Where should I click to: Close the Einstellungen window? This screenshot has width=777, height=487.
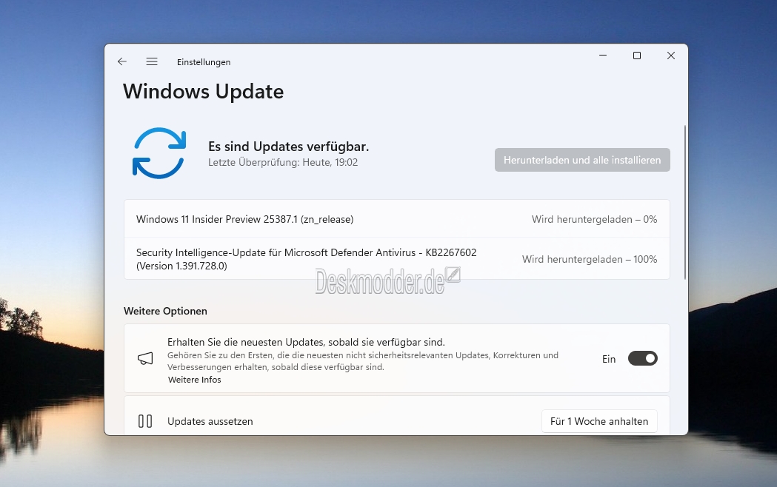coord(671,56)
